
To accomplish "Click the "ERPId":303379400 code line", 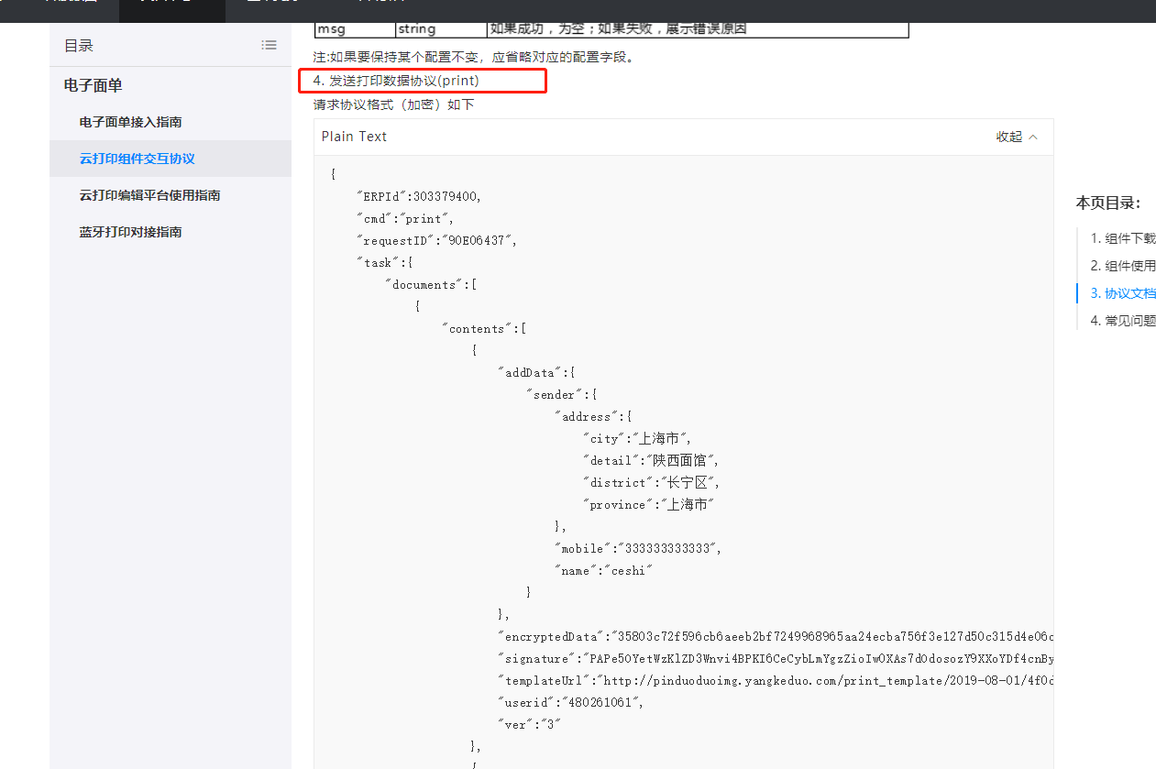I will [x=419, y=197].
